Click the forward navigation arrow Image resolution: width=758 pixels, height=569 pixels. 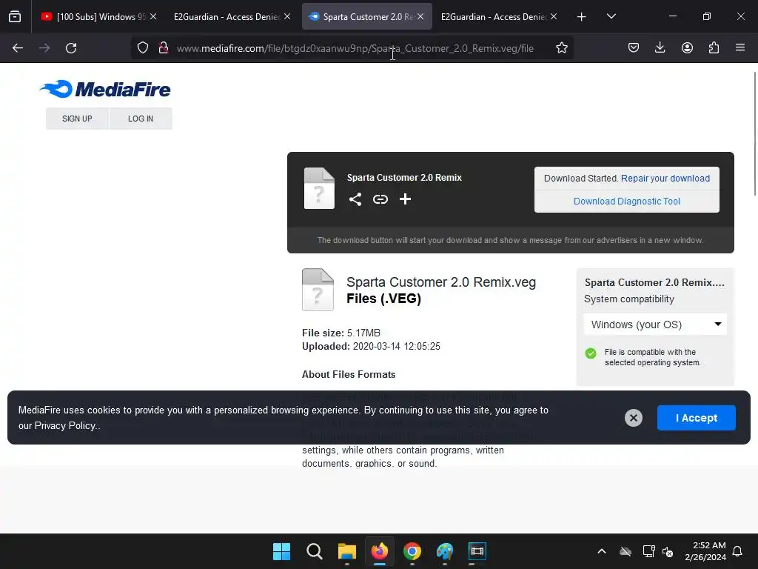(44, 48)
